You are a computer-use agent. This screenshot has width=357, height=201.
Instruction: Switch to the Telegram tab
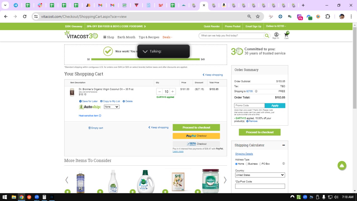tap(16, 5)
